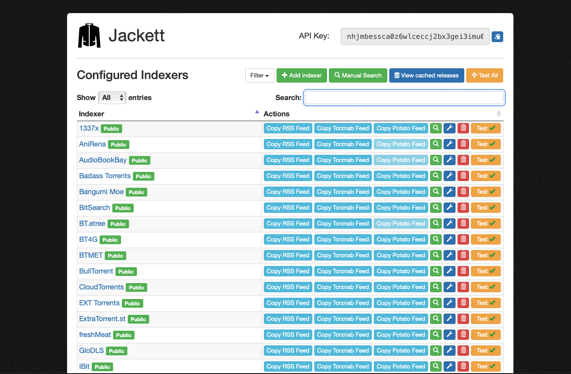Copy Potato Feed for freshMeat
571x374 pixels.
[401, 335]
